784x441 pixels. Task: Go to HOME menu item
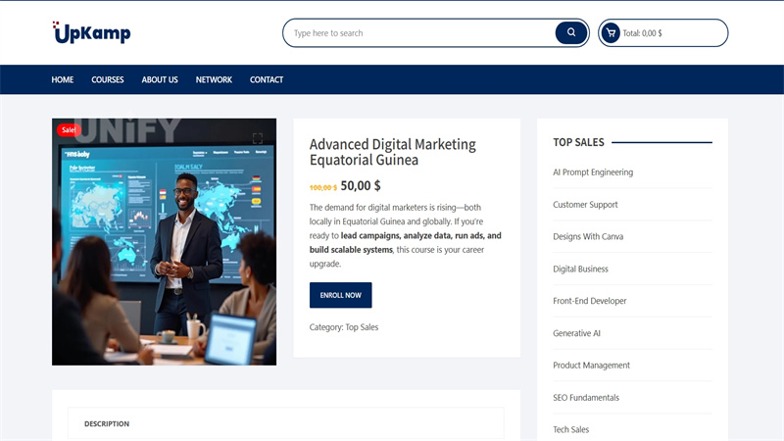[x=63, y=79]
